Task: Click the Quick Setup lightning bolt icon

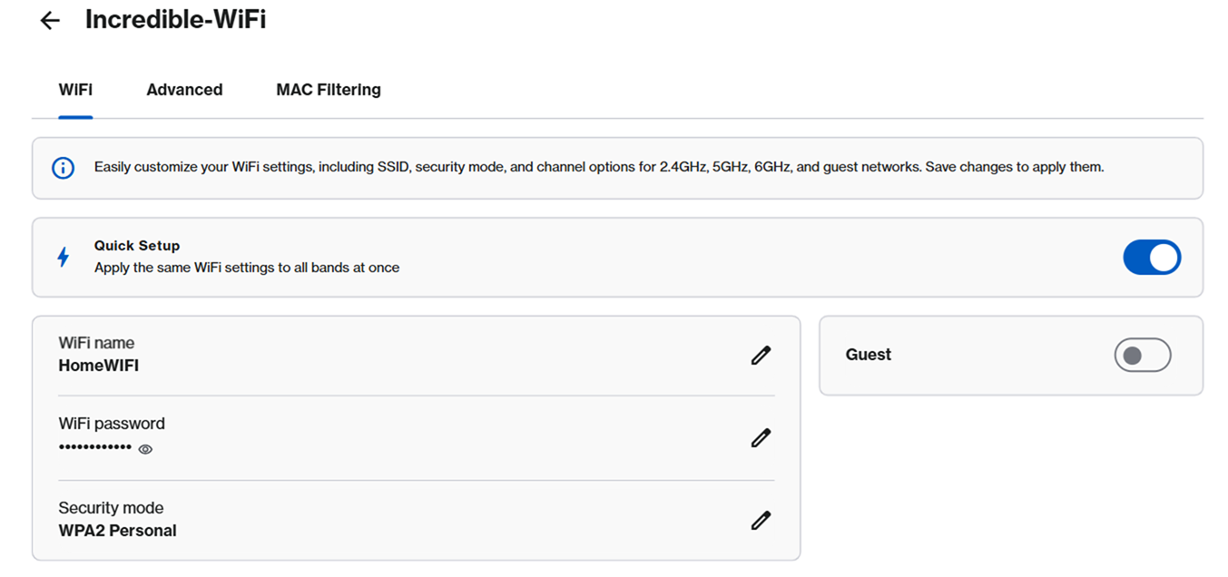Action: pyautogui.click(x=62, y=257)
